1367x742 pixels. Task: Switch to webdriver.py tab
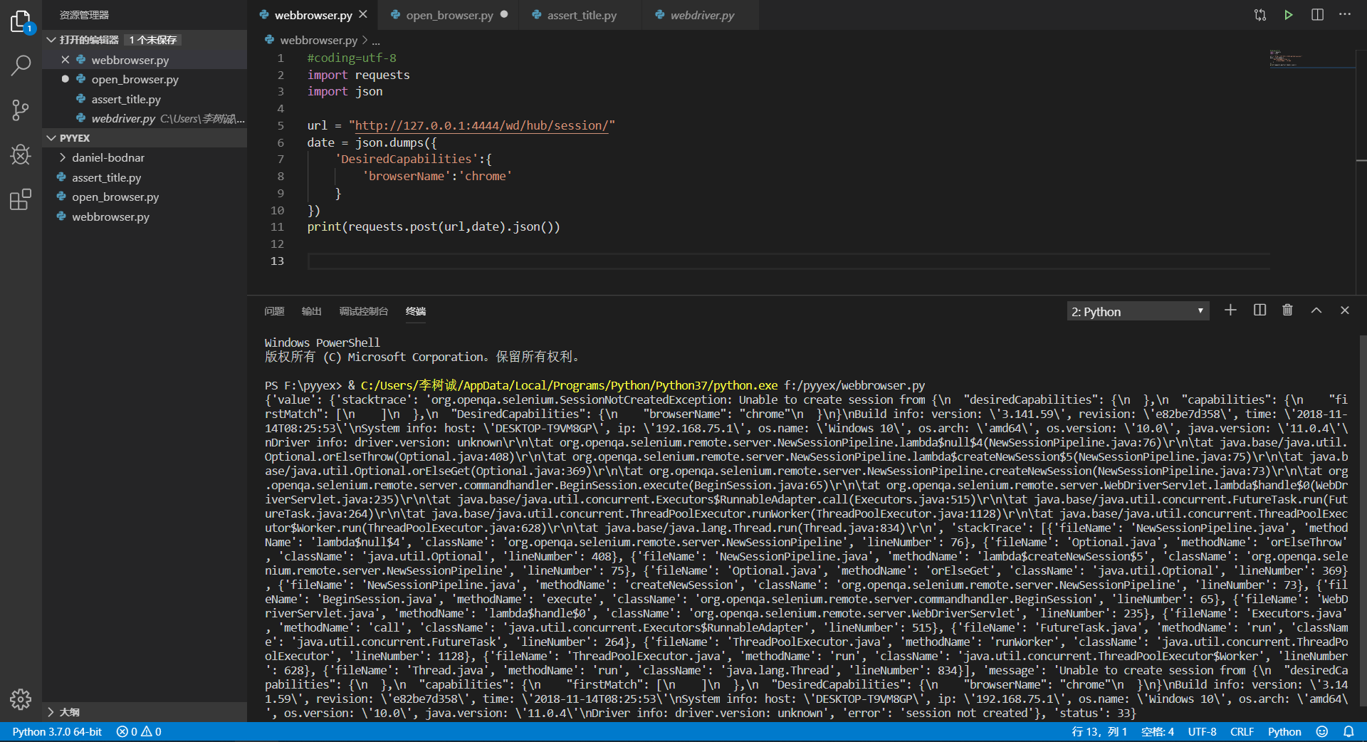(702, 15)
